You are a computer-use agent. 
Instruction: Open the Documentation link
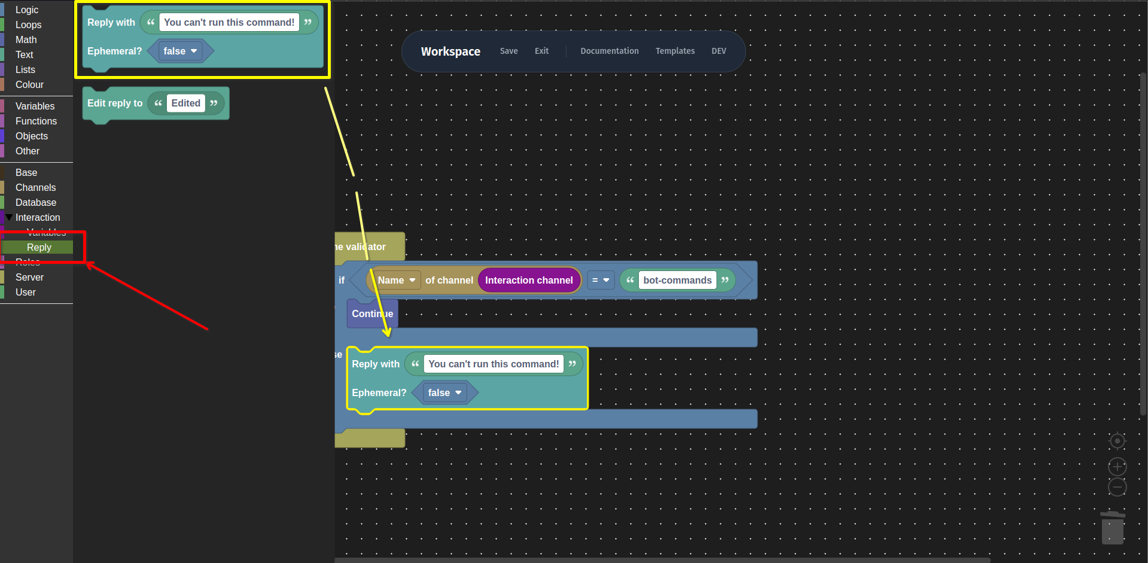pos(609,51)
